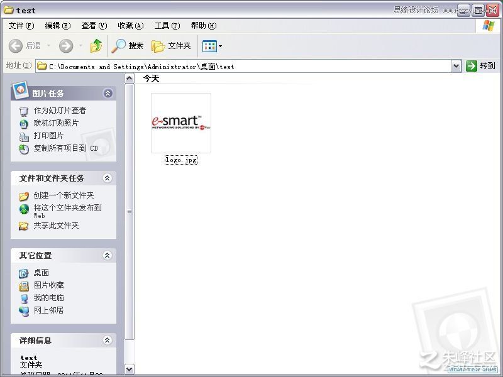Open Back button history dropdown arrow
The image size is (503, 377).
[x=49, y=46]
